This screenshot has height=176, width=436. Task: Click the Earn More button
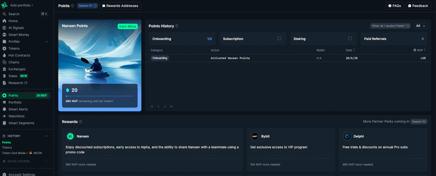[127, 26]
